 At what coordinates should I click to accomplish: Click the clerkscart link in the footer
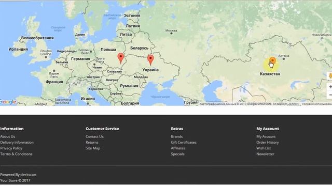click(x=29, y=175)
